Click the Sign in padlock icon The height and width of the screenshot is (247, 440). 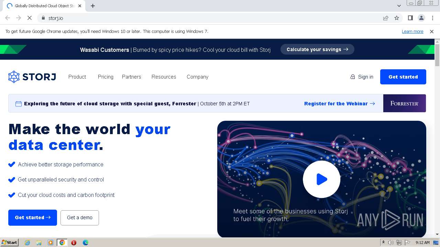[353, 77]
